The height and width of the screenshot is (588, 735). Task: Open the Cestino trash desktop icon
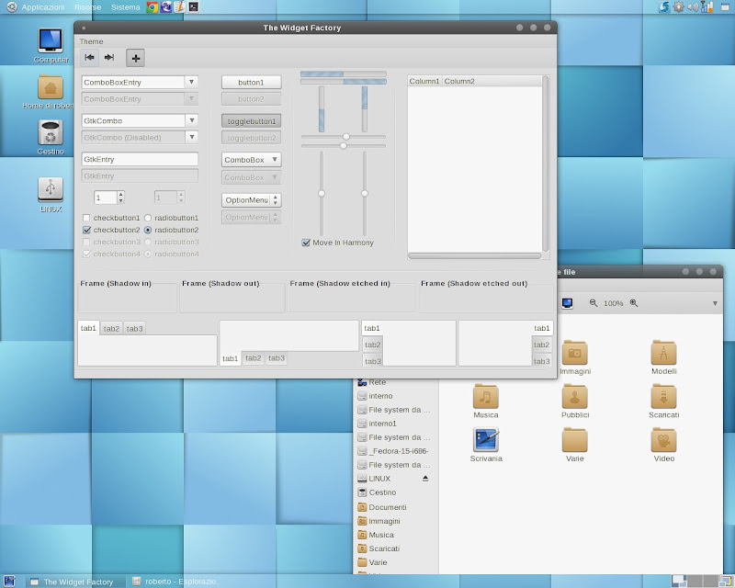[51, 133]
